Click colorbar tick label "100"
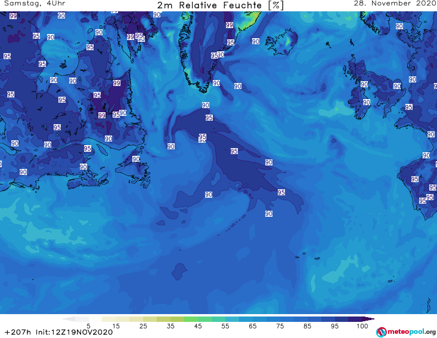The image size is (437, 338). [362, 326]
